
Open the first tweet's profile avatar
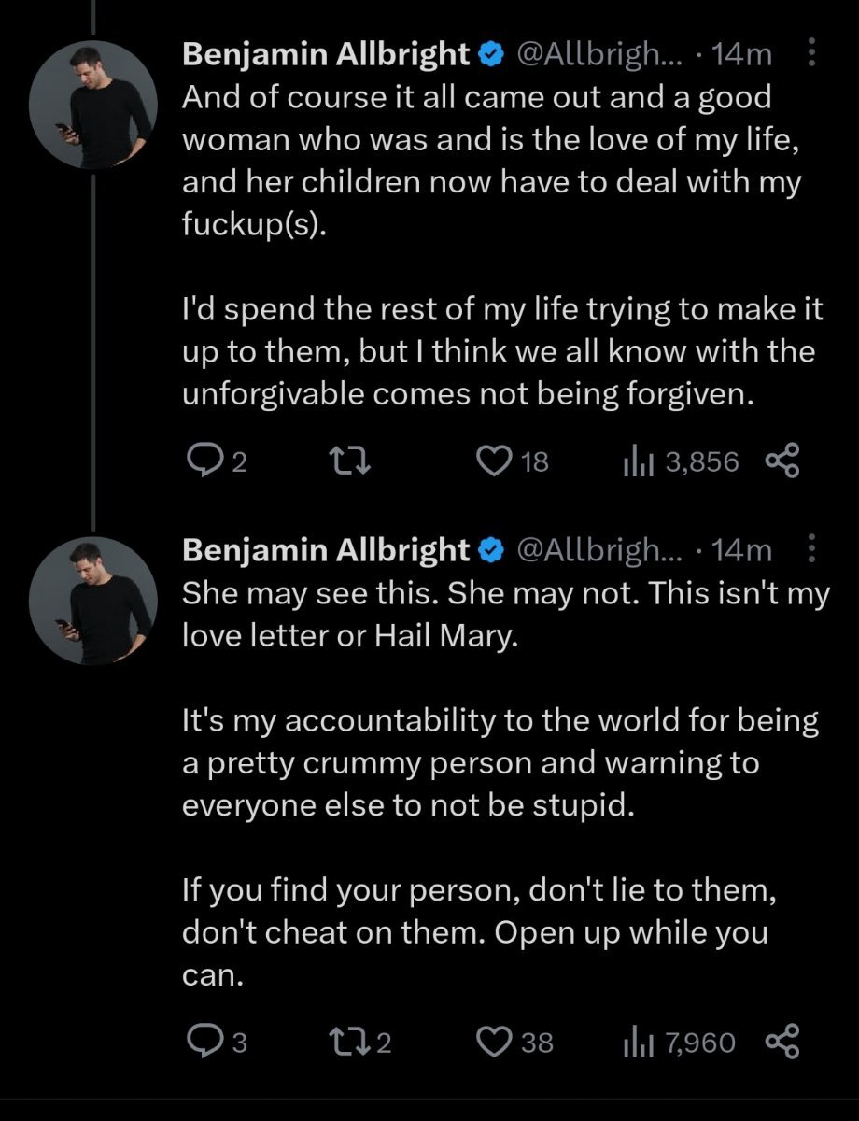click(92, 103)
